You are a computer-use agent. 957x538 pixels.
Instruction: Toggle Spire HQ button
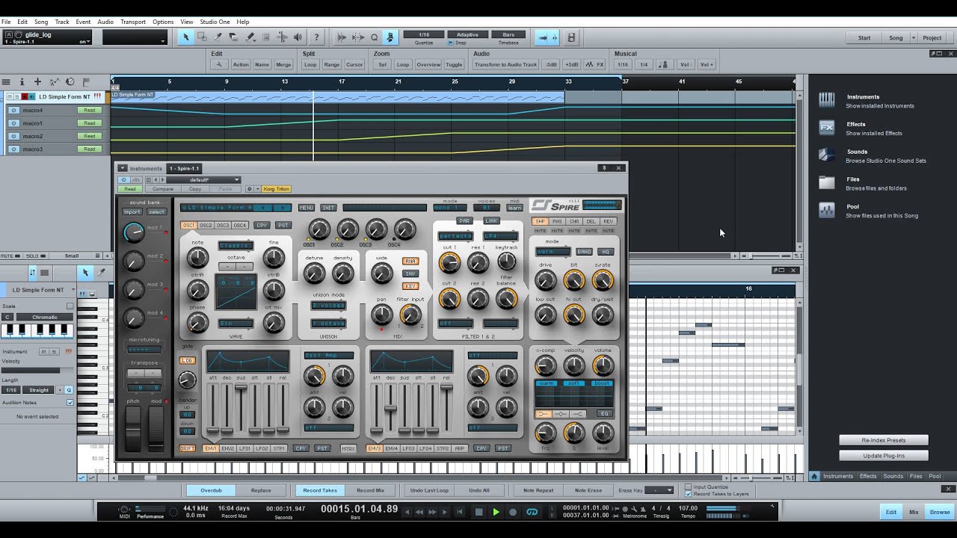click(x=606, y=252)
